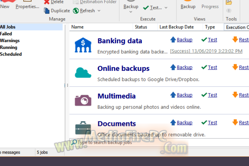Sort by Last Backup Date column
Viewport: 249px width, 166px height.
click(180, 27)
